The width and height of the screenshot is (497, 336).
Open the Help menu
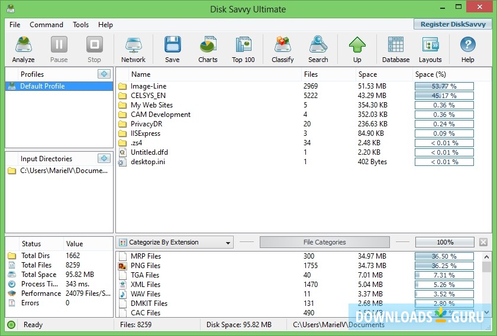(x=105, y=25)
